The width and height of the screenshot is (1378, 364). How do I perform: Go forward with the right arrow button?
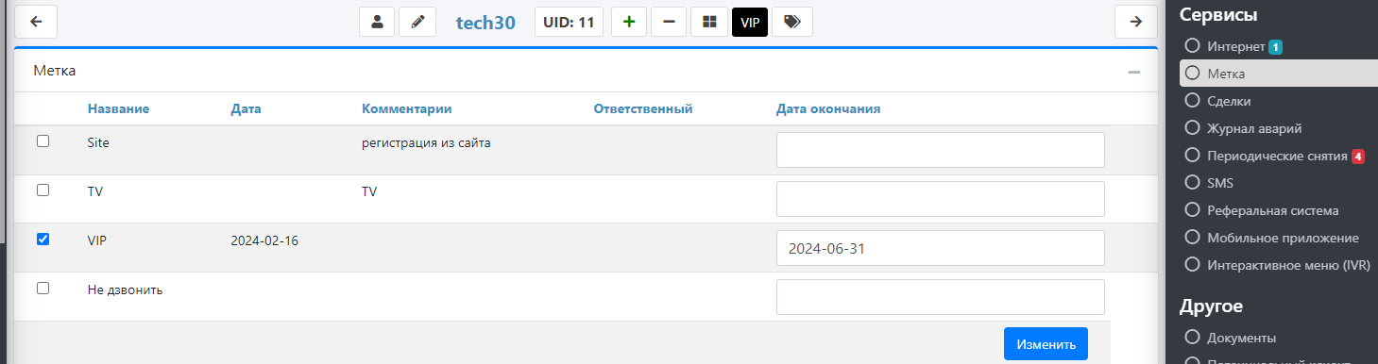tap(1136, 22)
